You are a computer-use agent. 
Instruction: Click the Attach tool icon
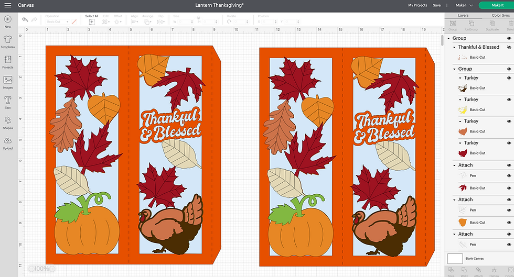[x=478, y=270]
